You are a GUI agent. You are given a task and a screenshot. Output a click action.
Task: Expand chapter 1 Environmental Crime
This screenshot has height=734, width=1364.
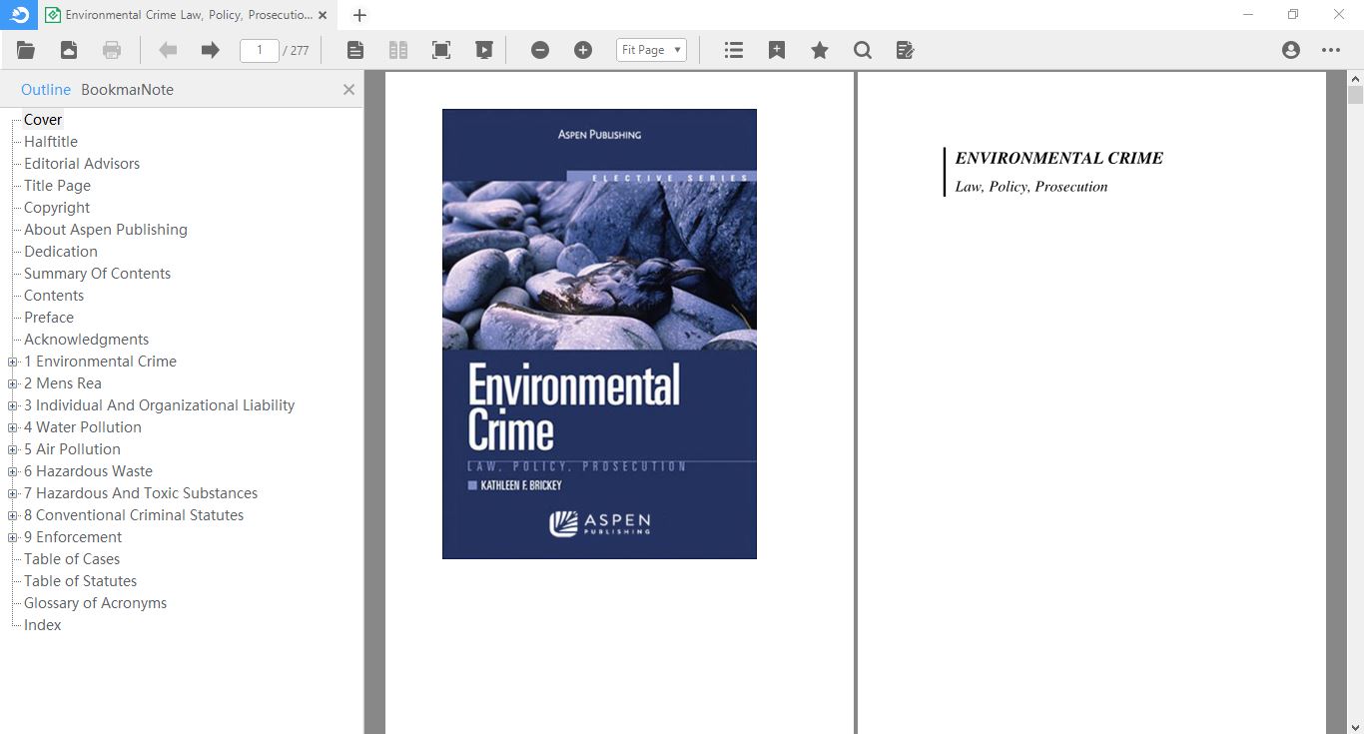click(13, 362)
